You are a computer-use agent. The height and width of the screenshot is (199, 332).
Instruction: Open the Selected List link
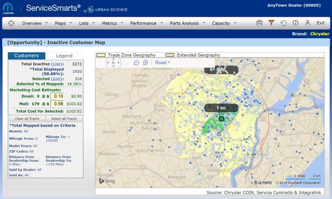[57, 79]
